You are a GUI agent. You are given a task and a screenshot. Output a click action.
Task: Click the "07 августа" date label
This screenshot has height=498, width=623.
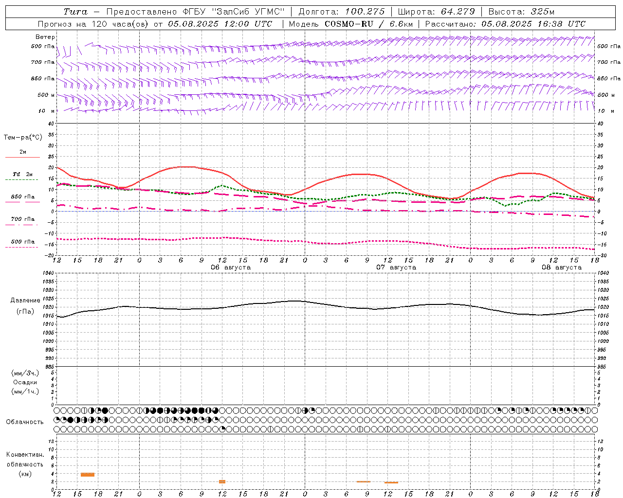396,267
